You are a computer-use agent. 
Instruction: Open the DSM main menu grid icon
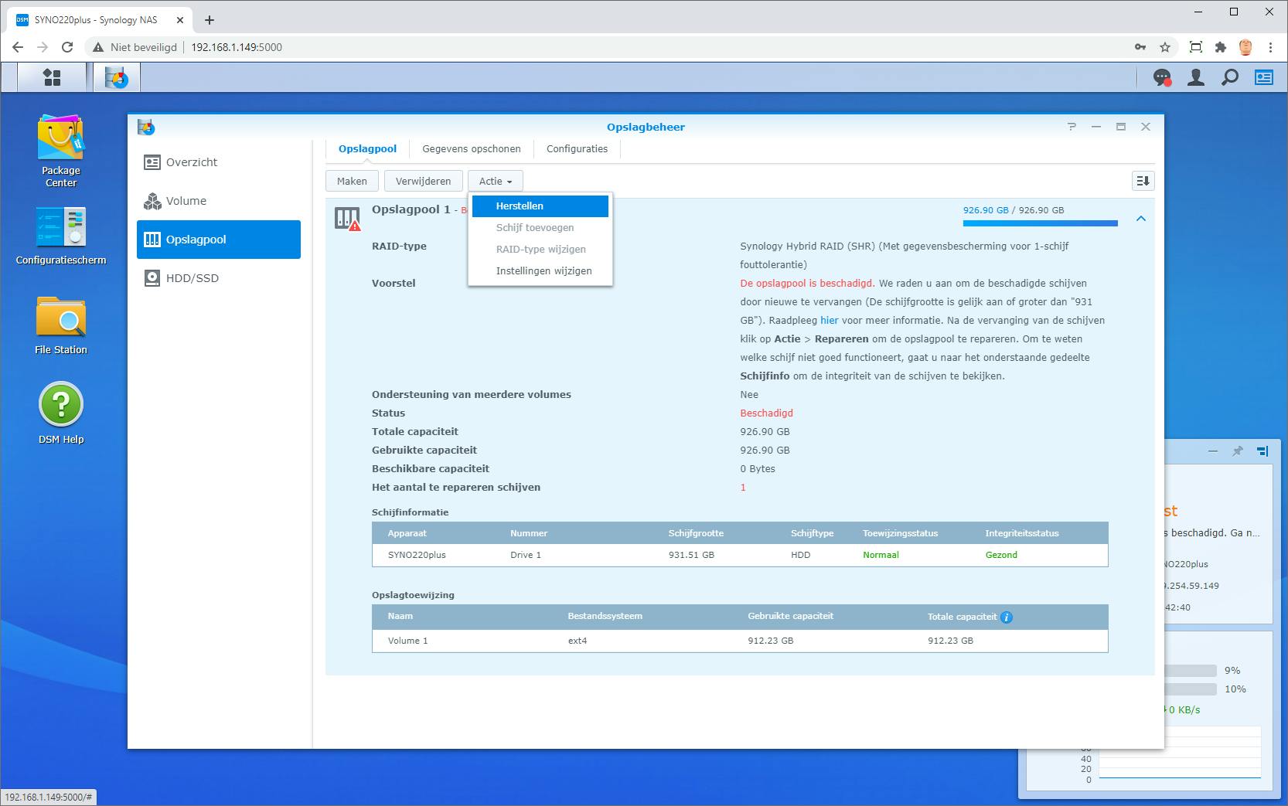coord(52,77)
